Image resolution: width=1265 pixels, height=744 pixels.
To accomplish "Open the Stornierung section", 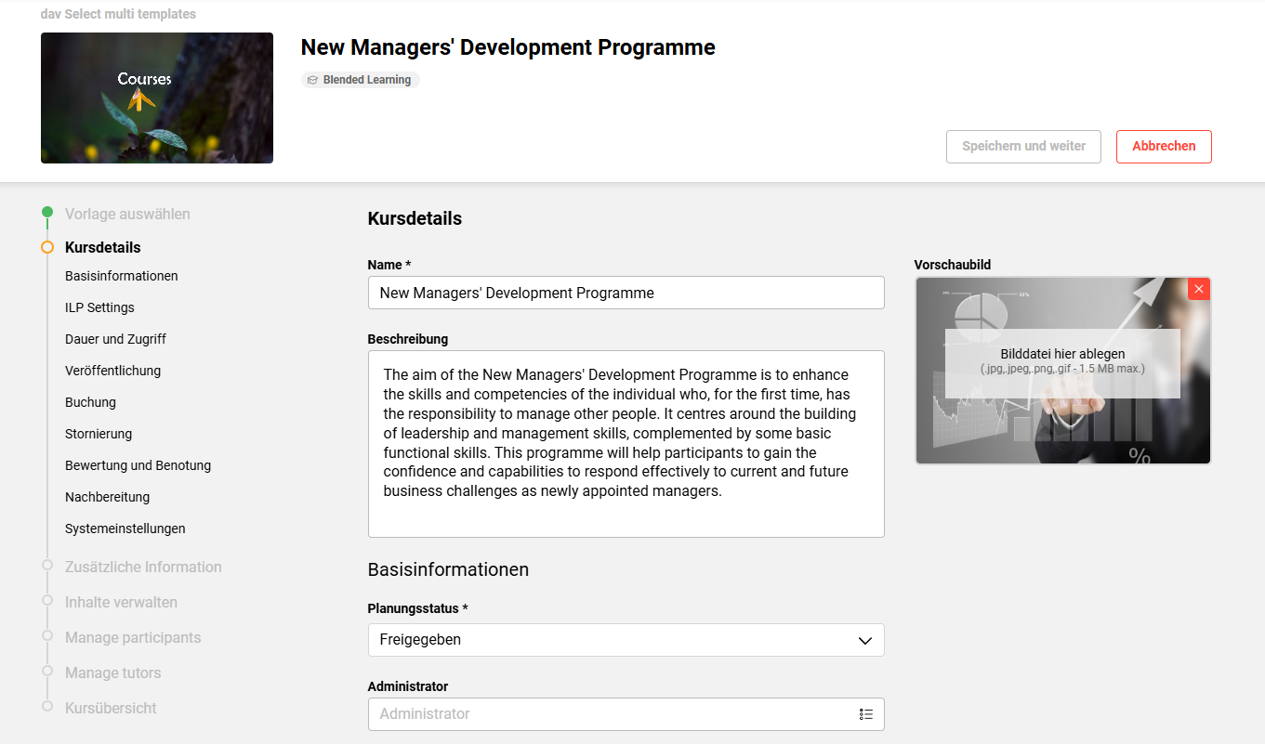I will click(99, 434).
